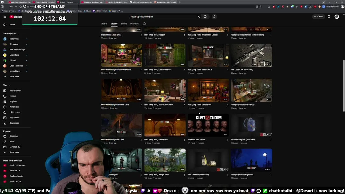Screen dimensions: 345x194
Task: Open School Backpack (Rust-Skin) title
Action: click(x=243, y=140)
